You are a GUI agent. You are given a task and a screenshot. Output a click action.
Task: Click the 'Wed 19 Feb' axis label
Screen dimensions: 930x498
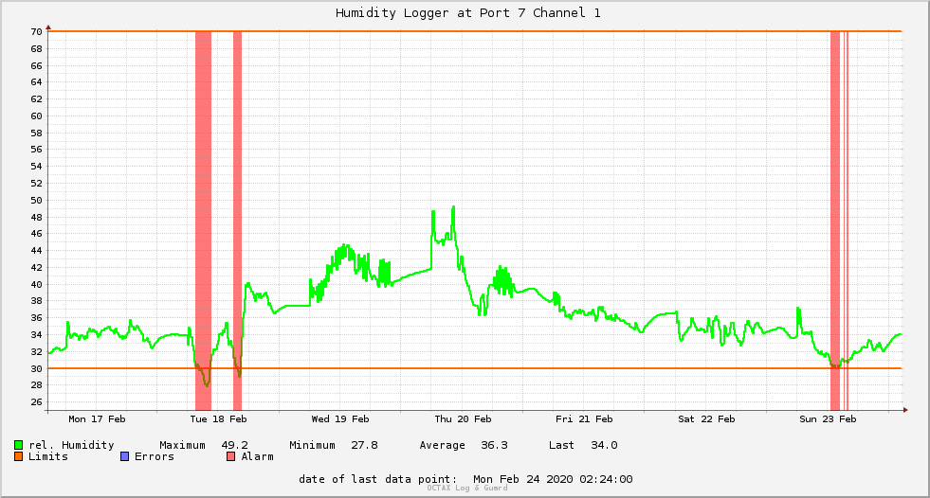340,418
